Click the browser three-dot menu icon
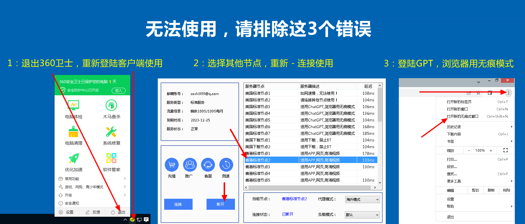Viewport: 525px width, 224px height. point(508,93)
